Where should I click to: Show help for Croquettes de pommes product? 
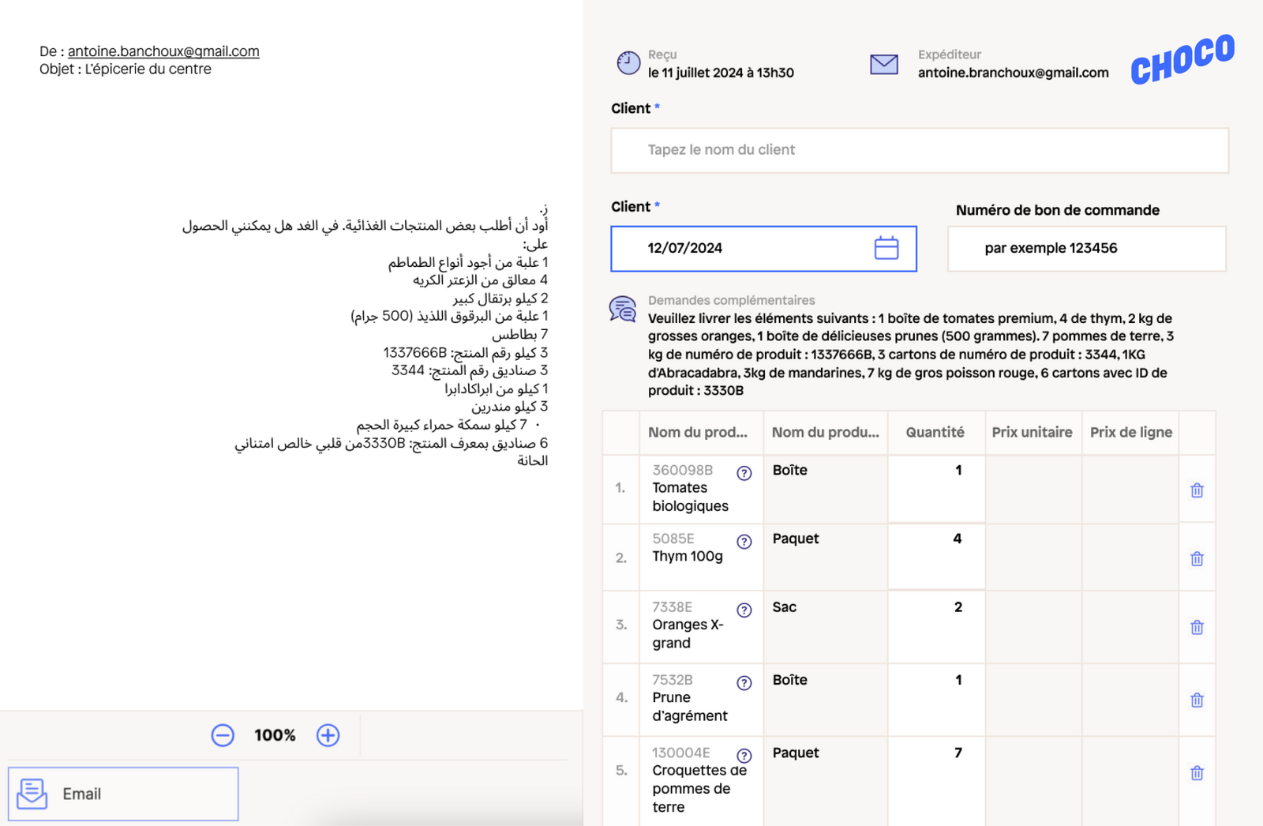pos(744,756)
